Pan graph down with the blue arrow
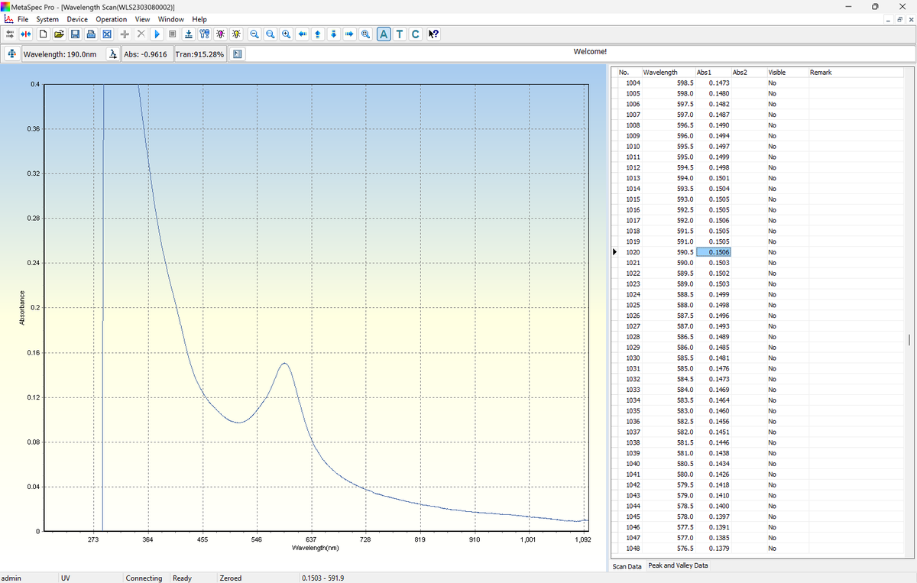The image size is (917, 583). [x=334, y=34]
